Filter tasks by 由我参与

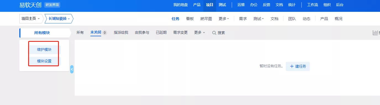click(142, 32)
